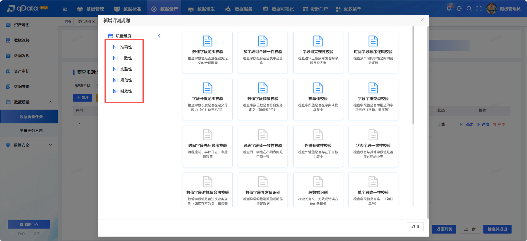Open the 资源门户 top menu
Image resolution: width=527 pixels, height=241 pixels.
pyautogui.click(x=315, y=9)
